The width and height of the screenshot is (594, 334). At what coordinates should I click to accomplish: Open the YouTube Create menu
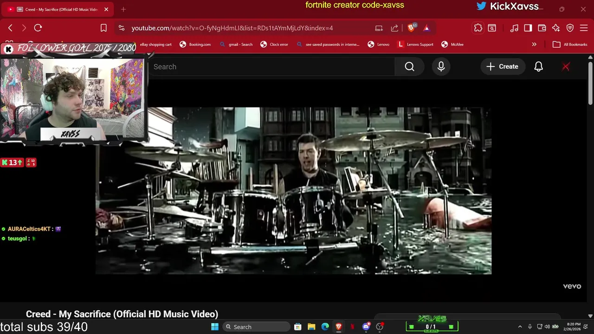coord(503,67)
